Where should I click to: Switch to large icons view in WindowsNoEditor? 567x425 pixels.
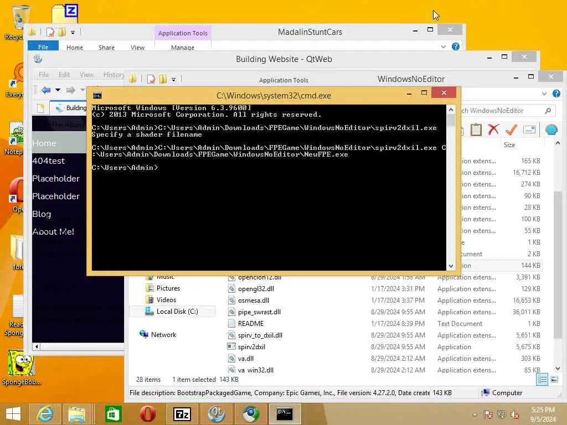pyautogui.click(x=554, y=380)
